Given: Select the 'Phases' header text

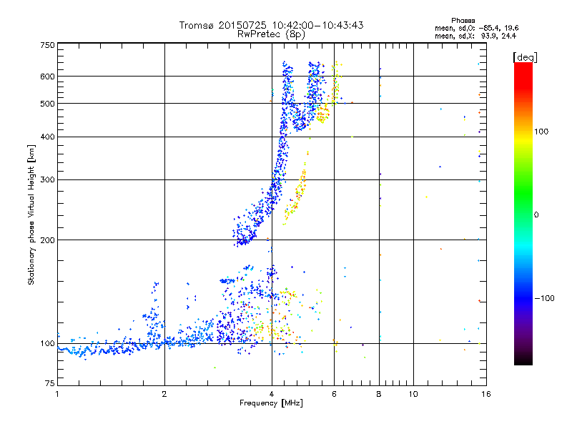Looking at the screenshot, I should (463, 21).
